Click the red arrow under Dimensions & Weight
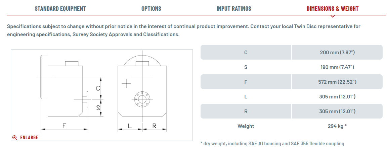This screenshot has width=387, height=151. 332,16
